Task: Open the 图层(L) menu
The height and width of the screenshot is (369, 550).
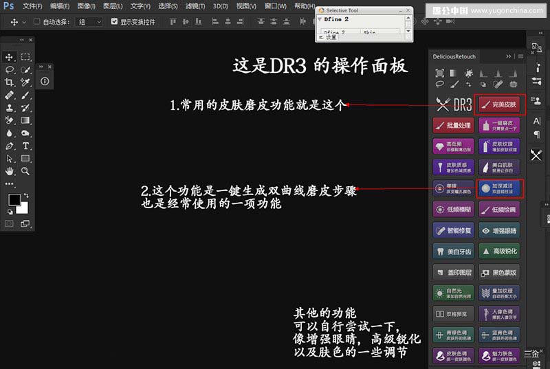Action: [x=113, y=6]
